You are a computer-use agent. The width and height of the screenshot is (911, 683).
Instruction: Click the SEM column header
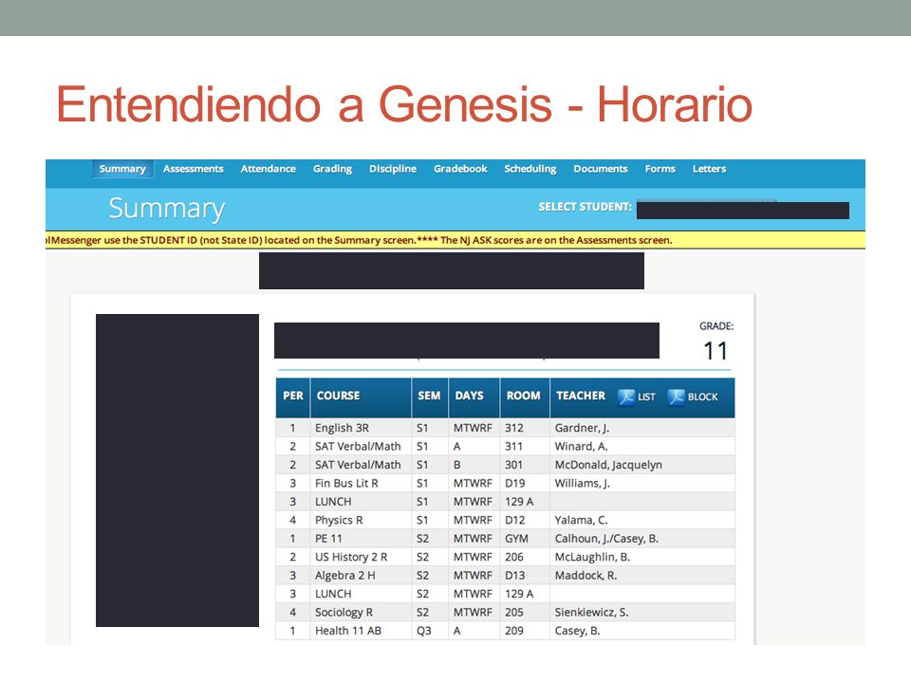pyautogui.click(x=429, y=397)
